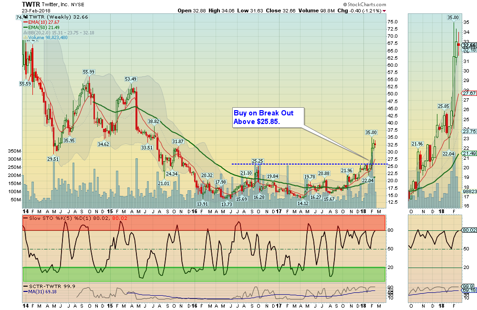
Task: Click the 20.32 price label
Action: [207, 175]
